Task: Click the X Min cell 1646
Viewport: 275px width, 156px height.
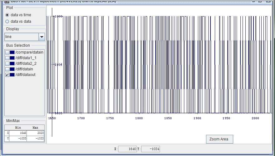Action: point(18,133)
